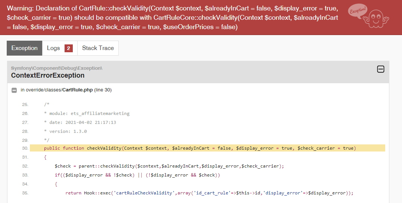Click the parent::checkValidity code line

click(x=169, y=166)
